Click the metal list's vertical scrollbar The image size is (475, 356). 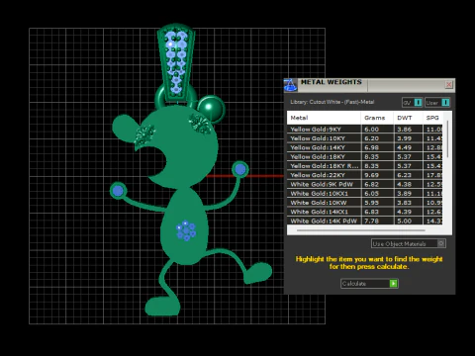(x=447, y=139)
